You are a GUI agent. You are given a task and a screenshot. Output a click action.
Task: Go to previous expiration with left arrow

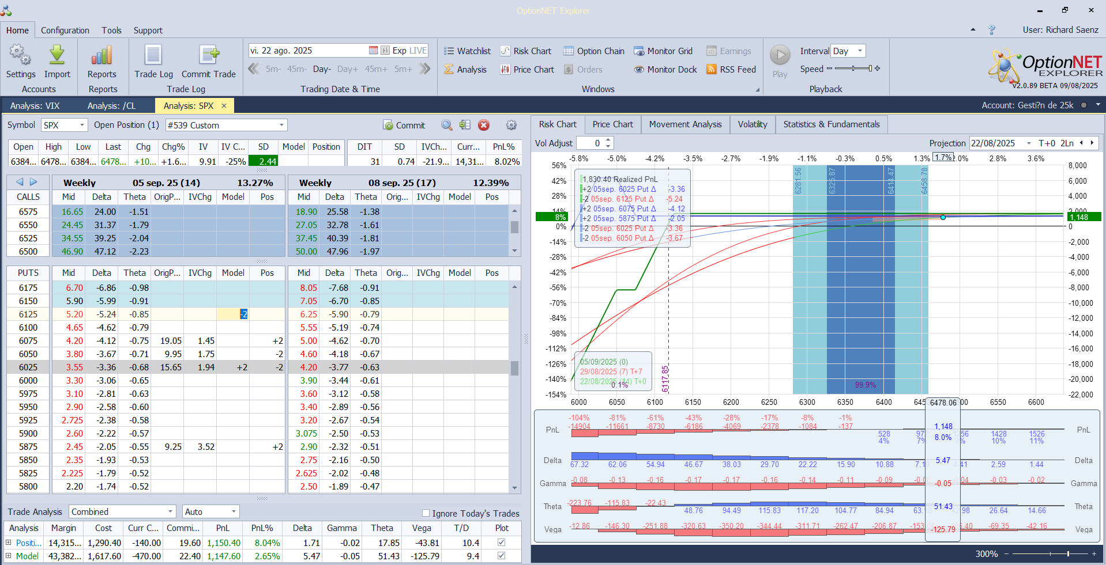coord(20,182)
